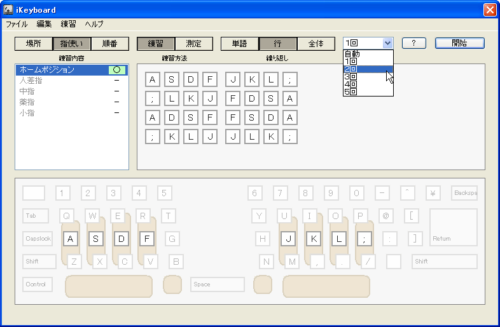Image resolution: width=500 pixels, height=327 pixels.
Task: Click the P key on the on-screen keyboard
Action: pos(360,216)
